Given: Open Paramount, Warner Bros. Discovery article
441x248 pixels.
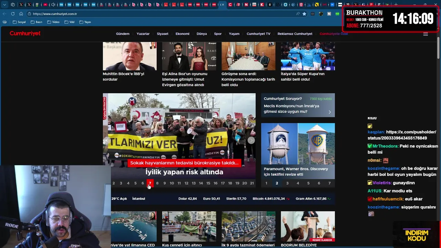Looking at the screenshot, I should (296, 172).
